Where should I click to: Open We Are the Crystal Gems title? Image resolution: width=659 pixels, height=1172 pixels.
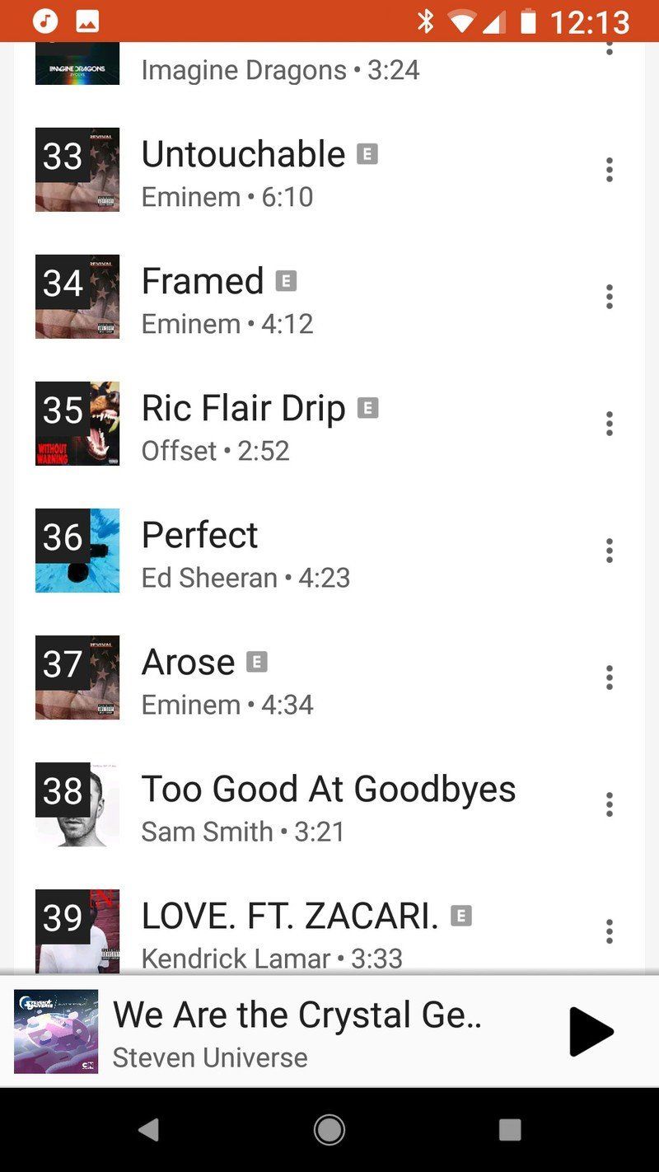point(297,1015)
